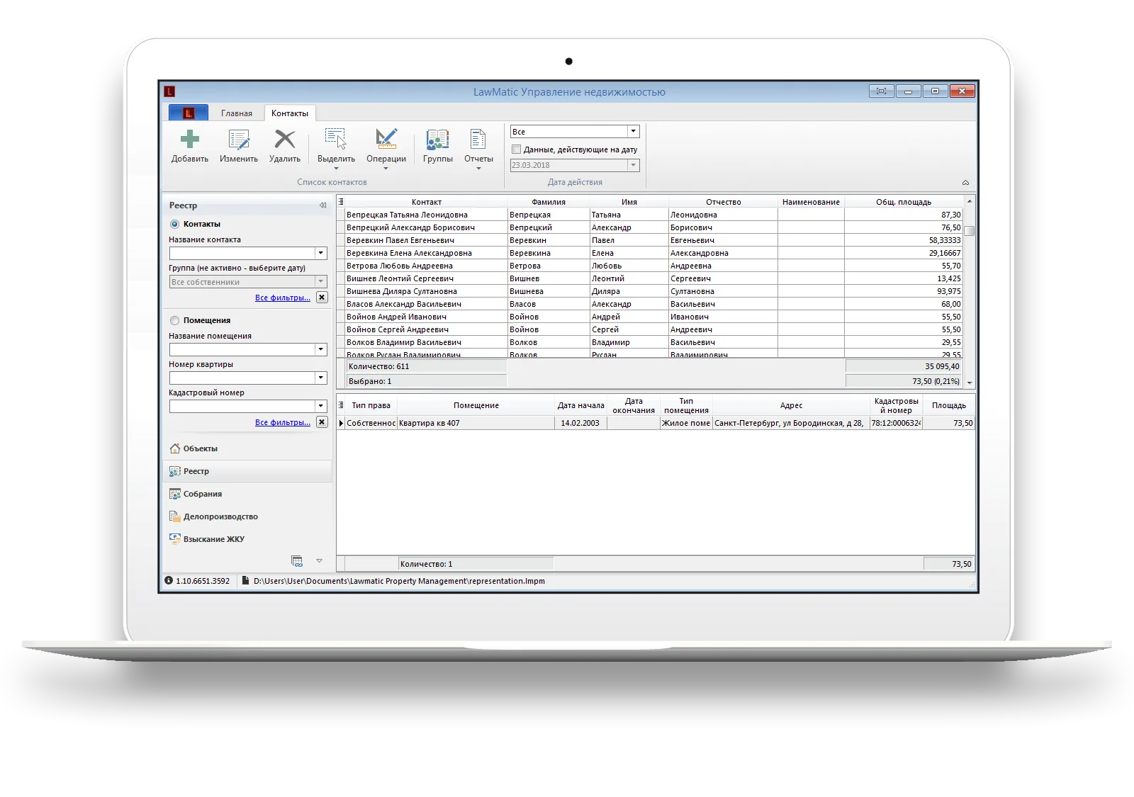Clear contact filters with the X button
Viewport: 1134px width, 797px height.
[x=322, y=298]
